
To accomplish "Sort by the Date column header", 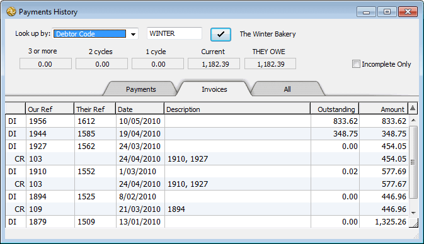I will [140, 109].
